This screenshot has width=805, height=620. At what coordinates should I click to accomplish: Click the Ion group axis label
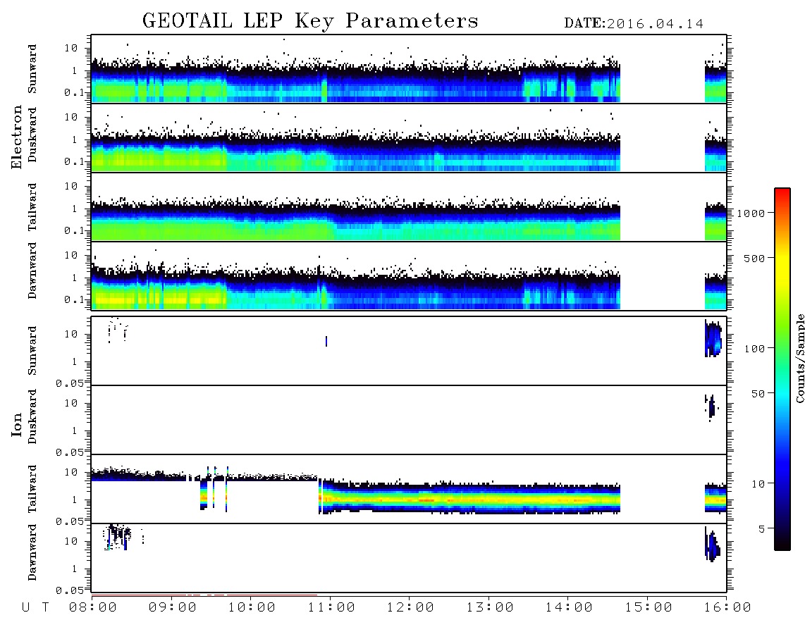pyautogui.click(x=17, y=424)
